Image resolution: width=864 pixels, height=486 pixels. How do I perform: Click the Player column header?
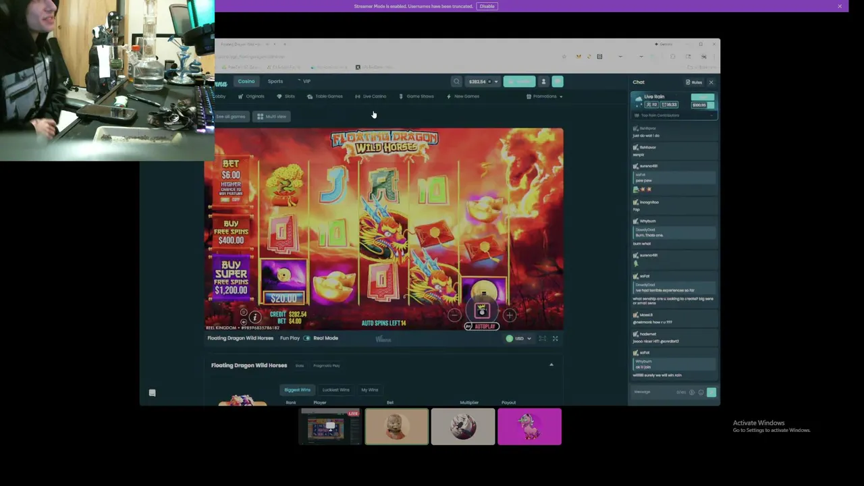click(320, 403)
